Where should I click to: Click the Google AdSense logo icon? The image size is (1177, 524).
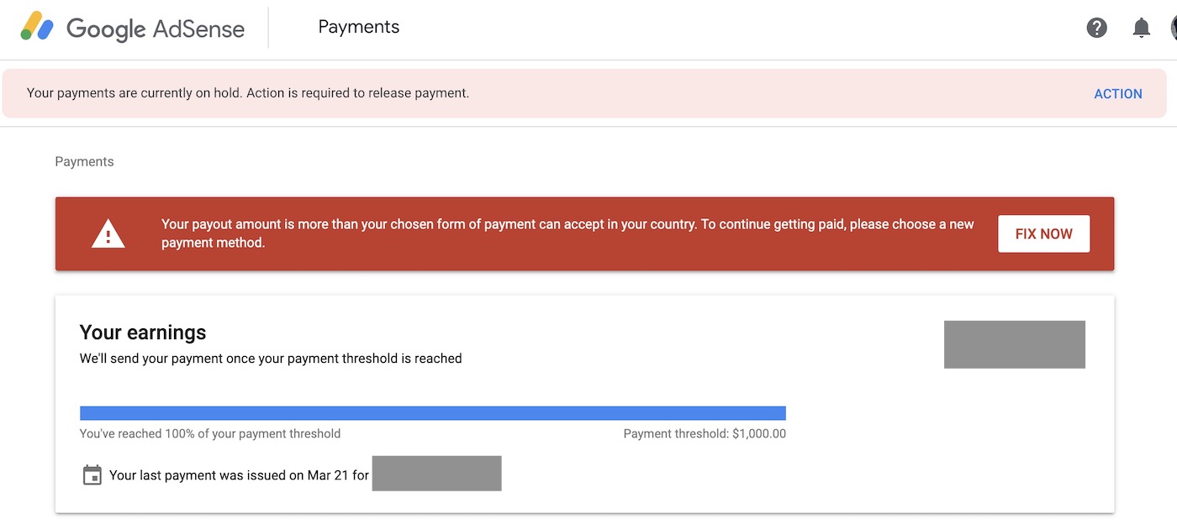(37, 27)
